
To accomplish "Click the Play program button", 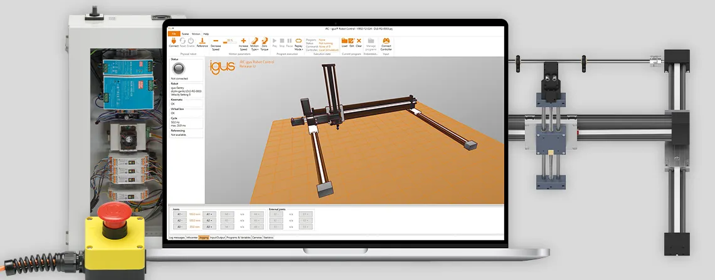I will tap(275, 41).
